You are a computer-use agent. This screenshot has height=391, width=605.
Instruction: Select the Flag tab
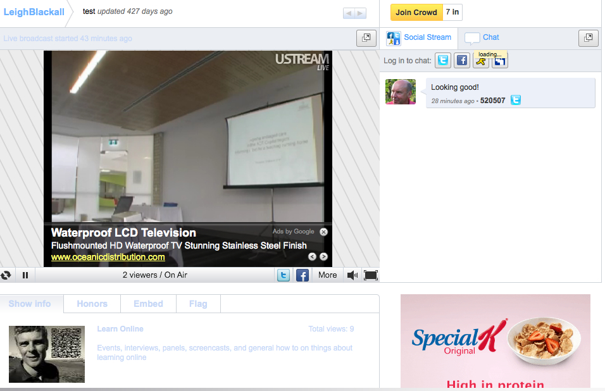[x=198, y=304]
